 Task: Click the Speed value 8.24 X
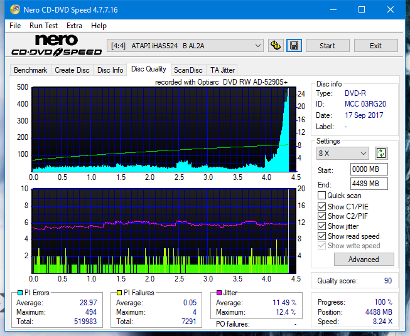[x=382, y=322]
